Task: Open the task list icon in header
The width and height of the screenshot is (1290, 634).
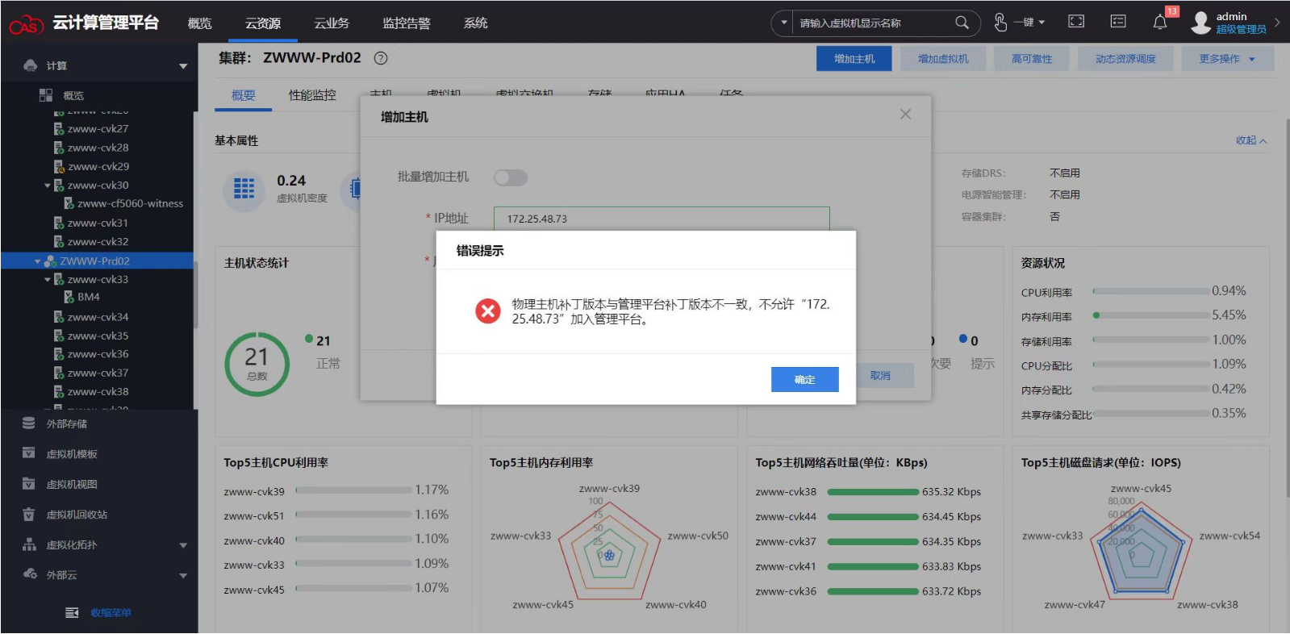Action: coord(1118,22)
